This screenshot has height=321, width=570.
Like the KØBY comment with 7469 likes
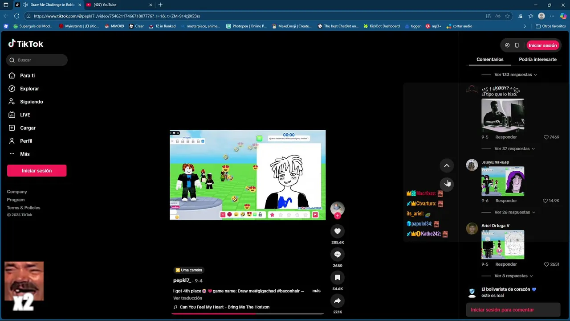point(546,137)
